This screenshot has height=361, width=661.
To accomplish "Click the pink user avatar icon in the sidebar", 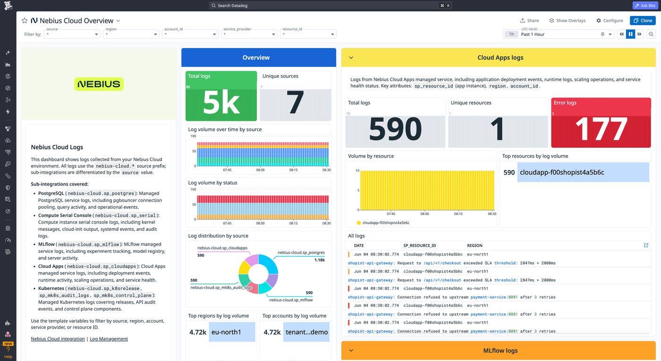I will (8, 335).
